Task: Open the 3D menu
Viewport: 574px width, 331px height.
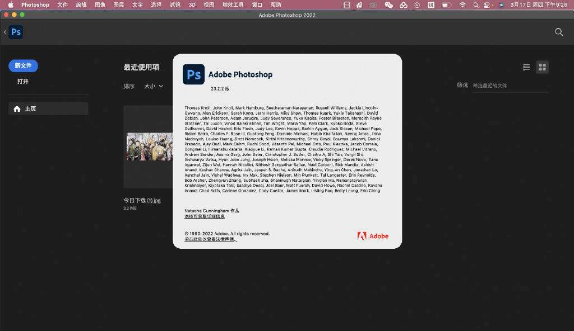Action: click(x=192, y=4)
